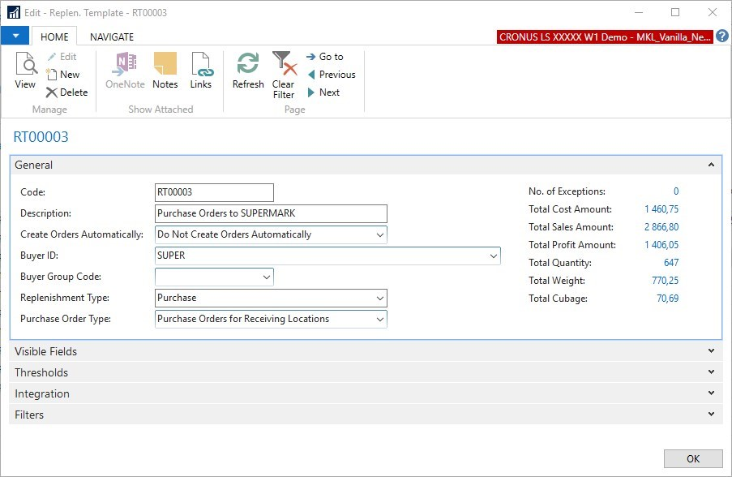Switch to the NAVIGATE tab
732x477 pixels.
point(112,37)
